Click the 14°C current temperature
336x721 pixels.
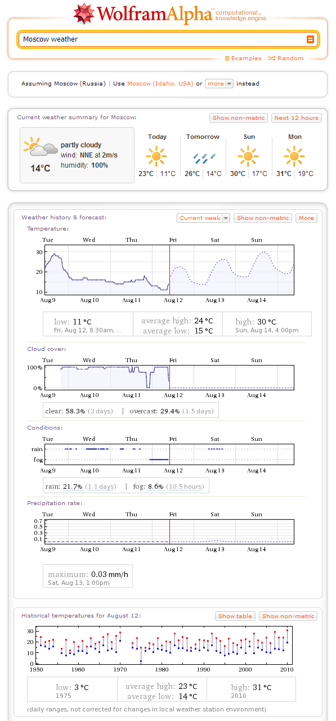point(41,168)
